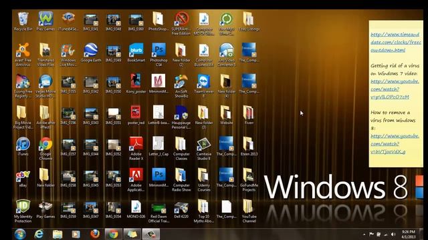Open Kony_poster file icon
428x240 pixels.
[x=136, y=84]
